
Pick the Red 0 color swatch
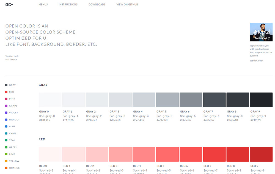50,154
